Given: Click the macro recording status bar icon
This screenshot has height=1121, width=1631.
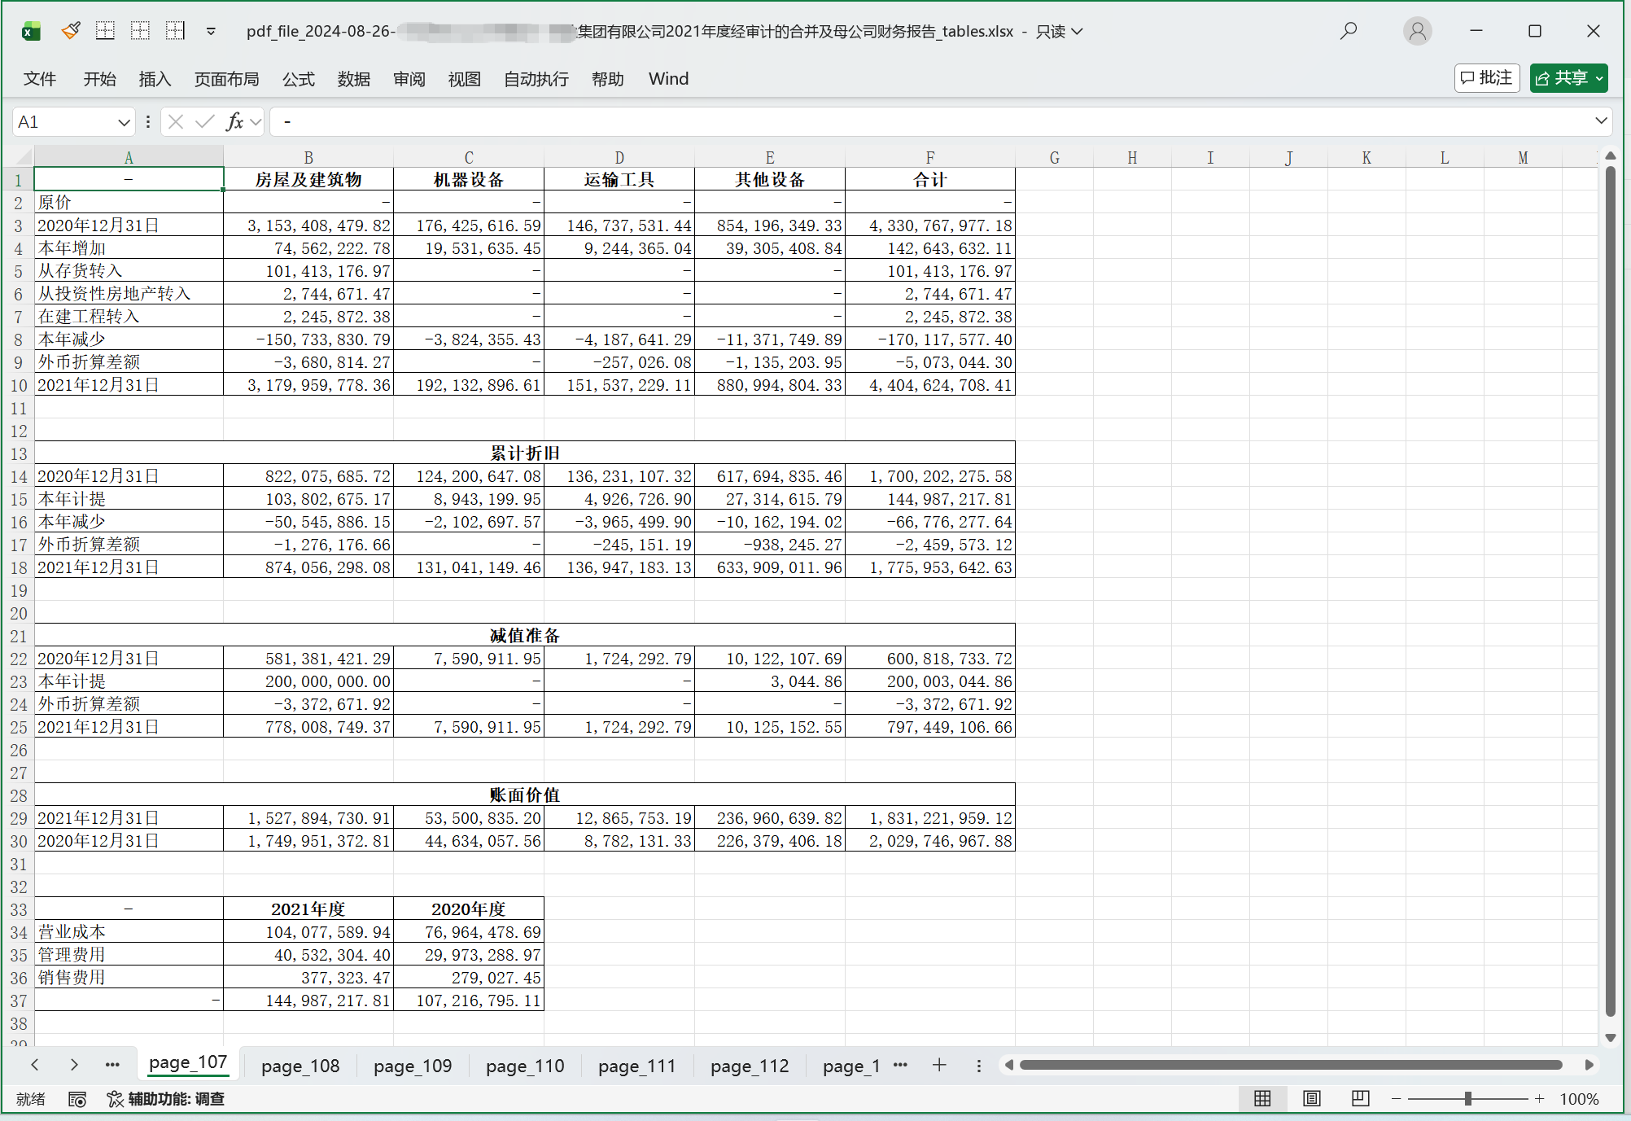Looking at the screenshot, I should 77,1099.
